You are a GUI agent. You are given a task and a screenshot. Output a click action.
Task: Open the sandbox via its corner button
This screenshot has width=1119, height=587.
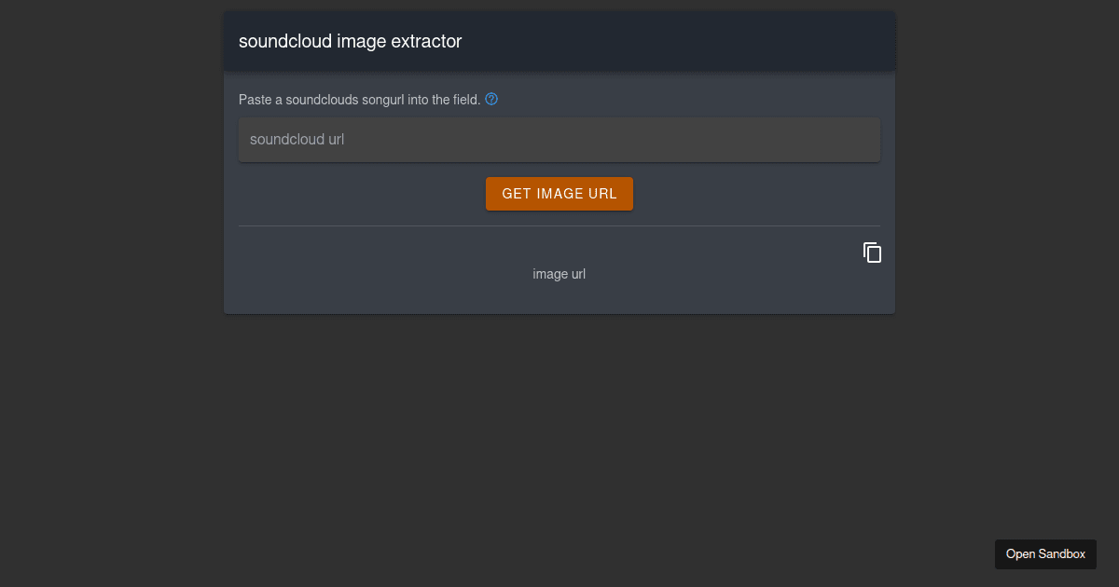coord(1045,553)
